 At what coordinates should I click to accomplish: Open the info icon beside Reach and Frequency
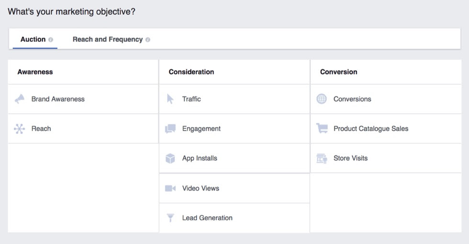(148, 39)
